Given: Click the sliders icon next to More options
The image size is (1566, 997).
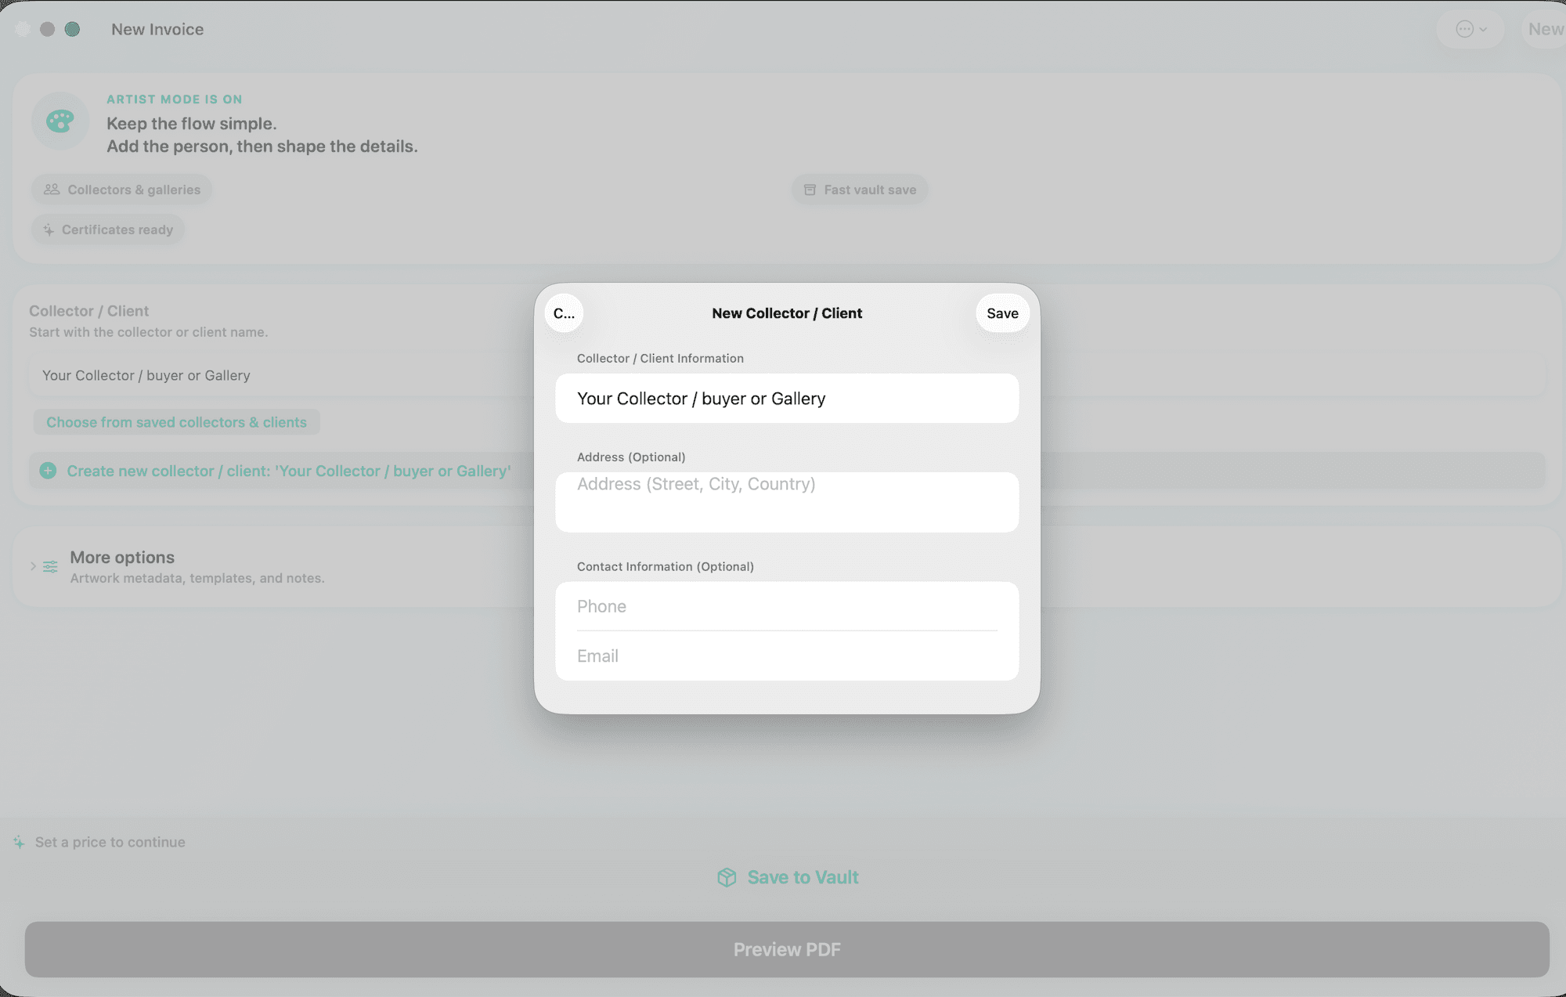Looking at the screenshot, I should click(50, 566).
